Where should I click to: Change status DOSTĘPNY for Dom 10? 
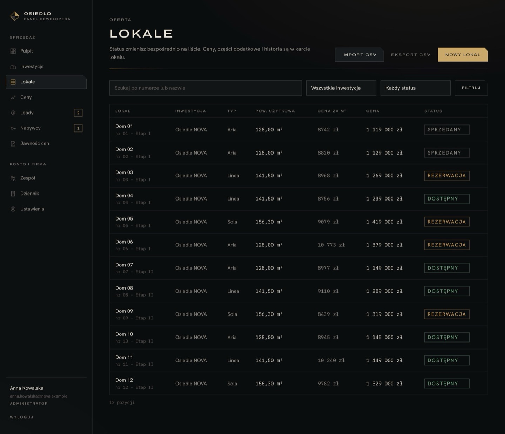[x=446, y=337]
